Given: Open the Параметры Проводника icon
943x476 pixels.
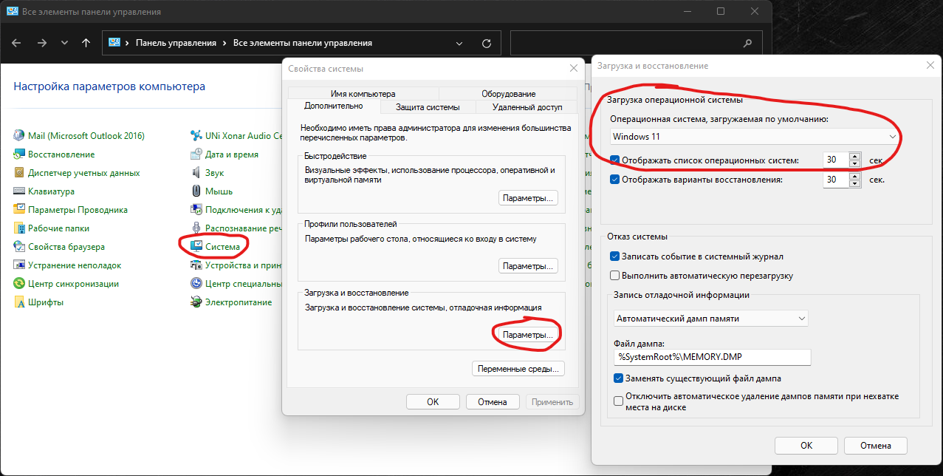Looking at the screenshot, I should pos(19,210).
